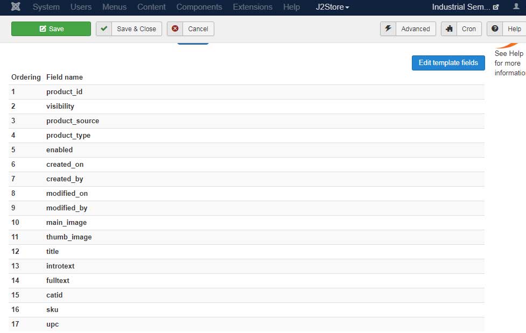
Task: Open the Users menu
Action: pyautogui.click(x=81, y=7)
